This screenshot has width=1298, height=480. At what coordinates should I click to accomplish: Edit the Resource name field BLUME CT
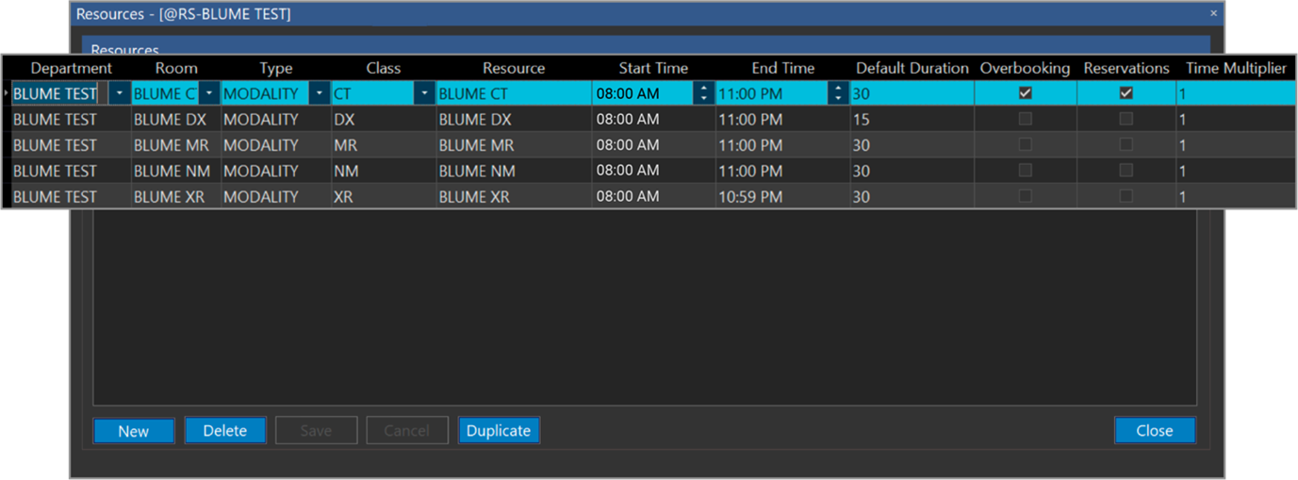click(513, 93)
